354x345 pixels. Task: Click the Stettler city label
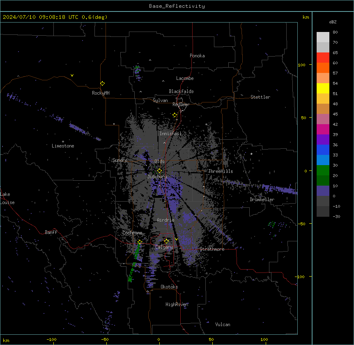260,97
